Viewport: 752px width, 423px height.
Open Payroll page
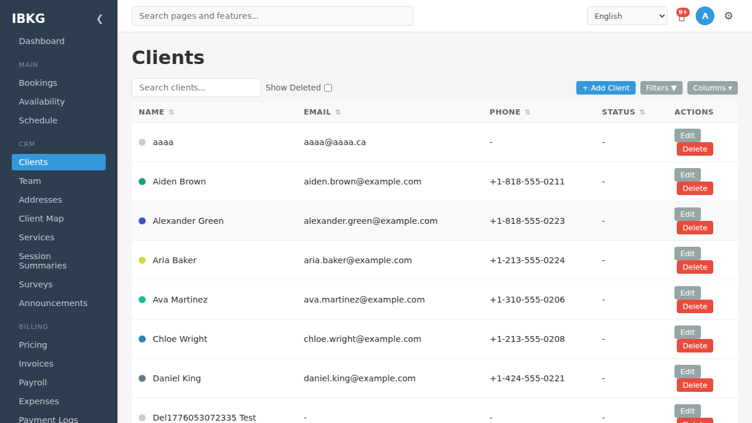tap(59, 382)
